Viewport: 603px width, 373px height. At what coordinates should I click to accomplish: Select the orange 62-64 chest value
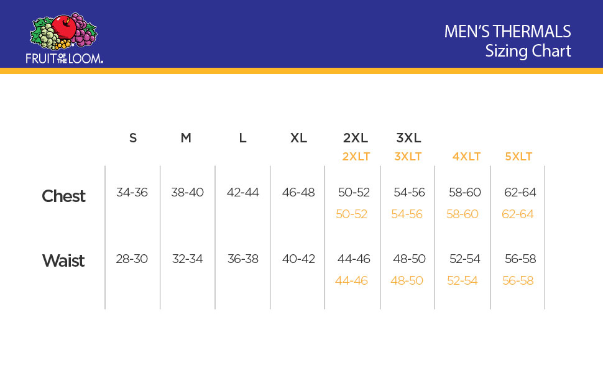518,214
